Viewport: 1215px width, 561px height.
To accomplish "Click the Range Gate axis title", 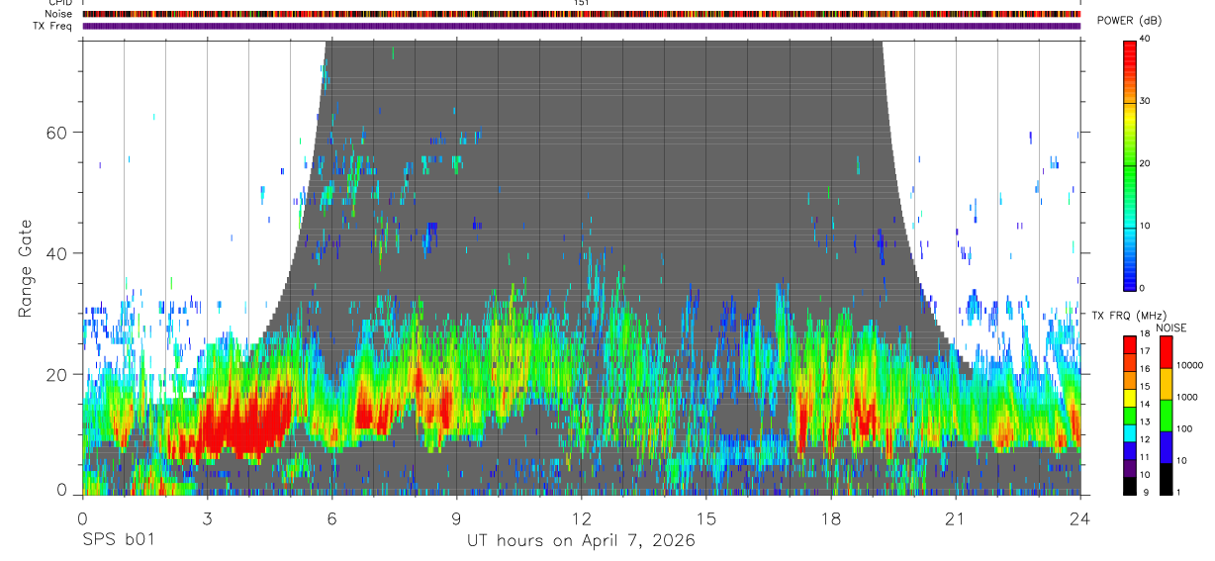I will (x=25, y=268).
